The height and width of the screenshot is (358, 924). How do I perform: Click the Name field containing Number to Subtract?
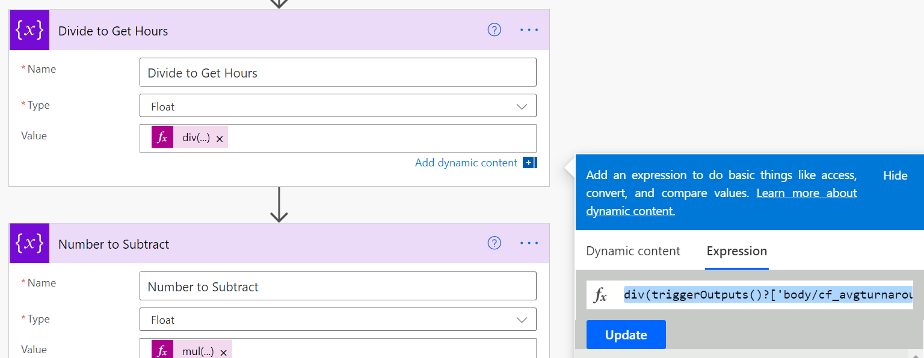[337, 287]
